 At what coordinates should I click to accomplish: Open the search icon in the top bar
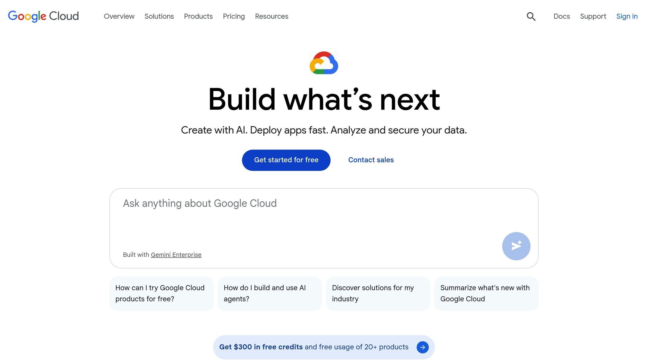point(531,16)
